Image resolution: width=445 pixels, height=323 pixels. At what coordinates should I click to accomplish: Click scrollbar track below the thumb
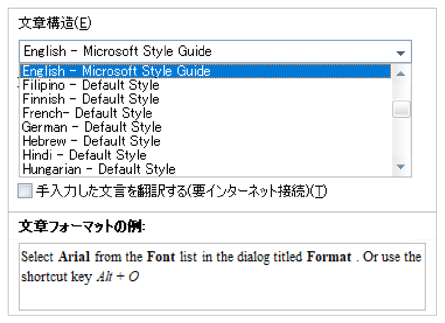401,138
